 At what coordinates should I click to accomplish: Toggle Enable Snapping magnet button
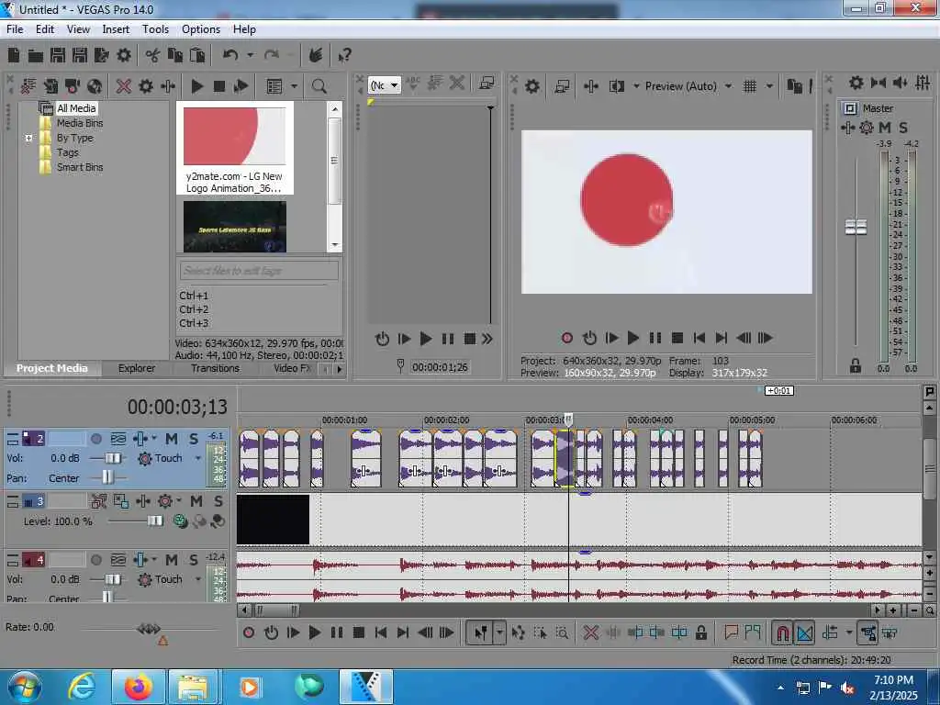(782, 632)
